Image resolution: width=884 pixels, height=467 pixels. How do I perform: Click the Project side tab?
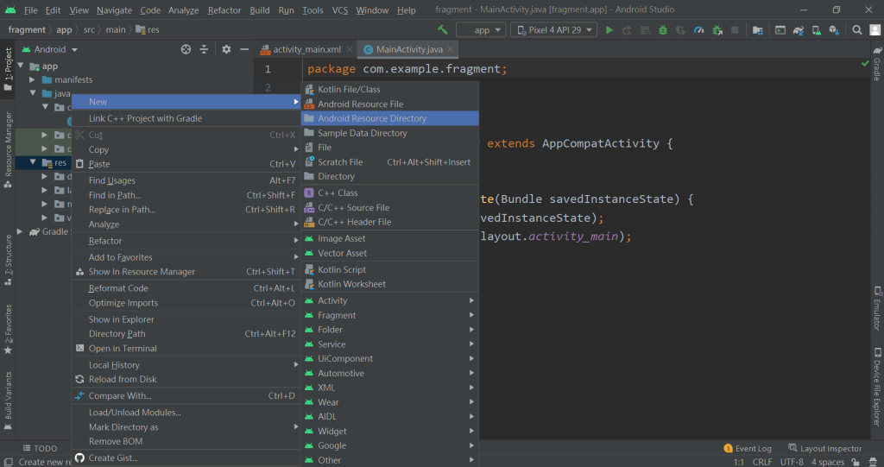[8, 69]
